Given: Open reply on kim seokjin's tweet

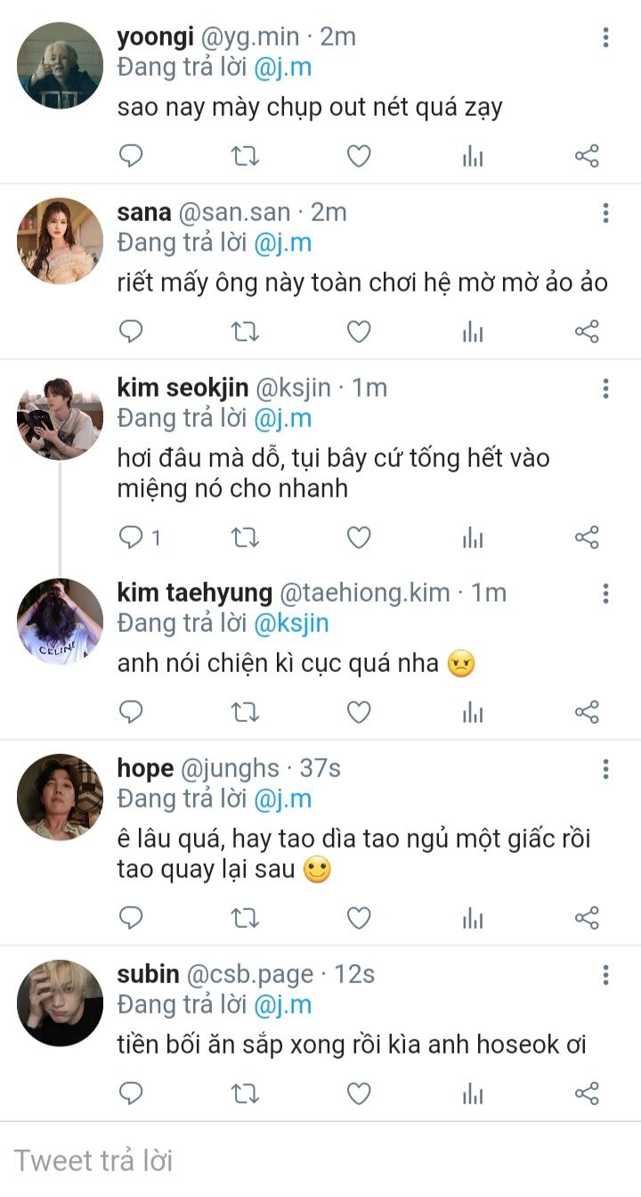Looking at the screenshot, I should coord(132,537).
